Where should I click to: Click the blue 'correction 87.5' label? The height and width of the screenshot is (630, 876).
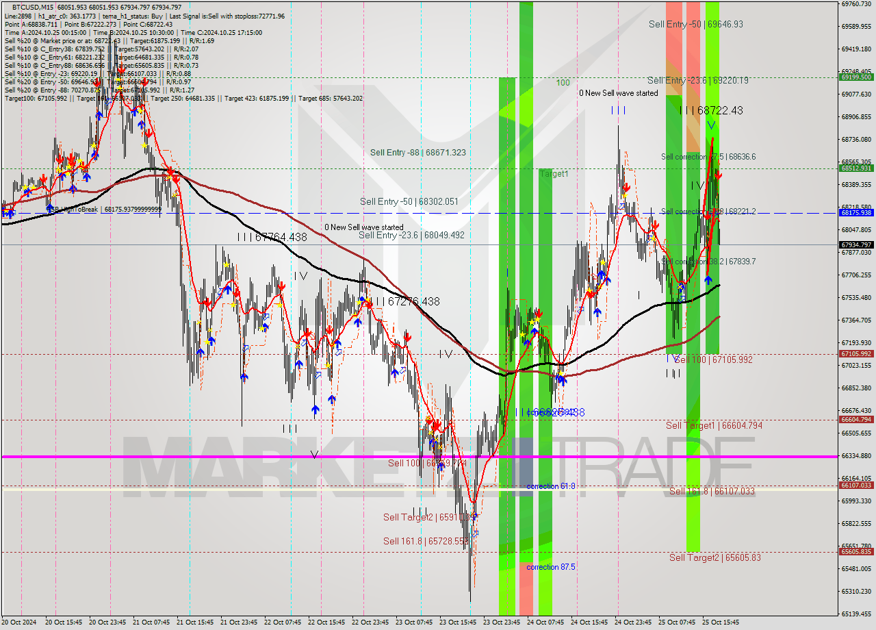click(551, 567)
